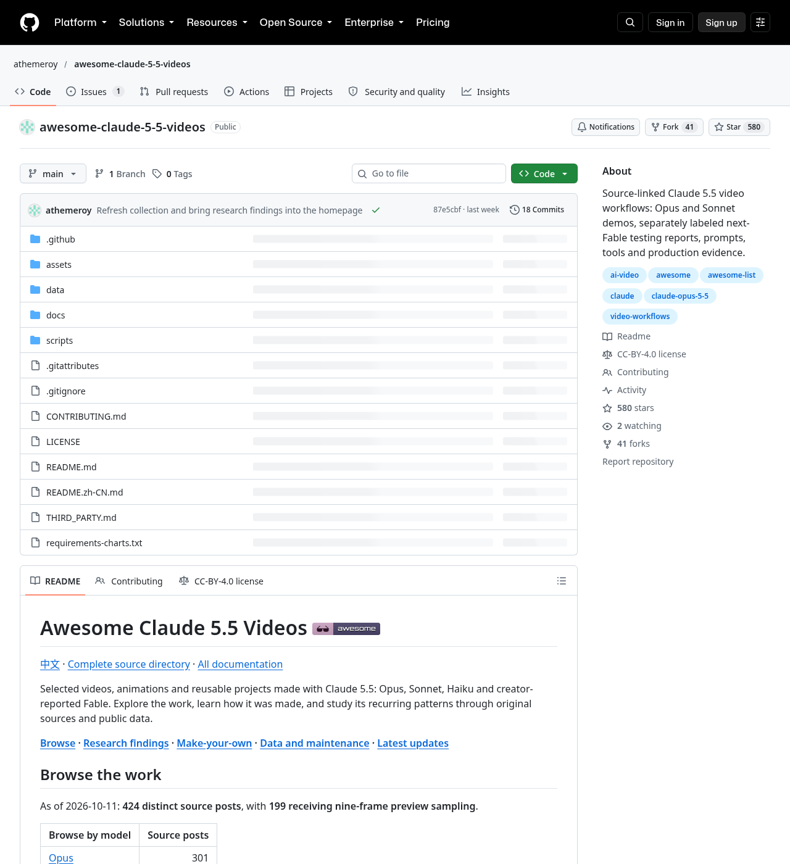The height and width of the screenshot is (864, 790).
Task: Click the 87e5cbf commit hash
Action: pyautogui.click(x=447, y=210)
